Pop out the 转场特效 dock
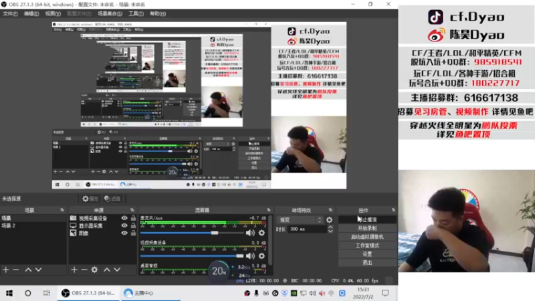The width and height of the screenshot is (535, 301). [x=330, y=210]
